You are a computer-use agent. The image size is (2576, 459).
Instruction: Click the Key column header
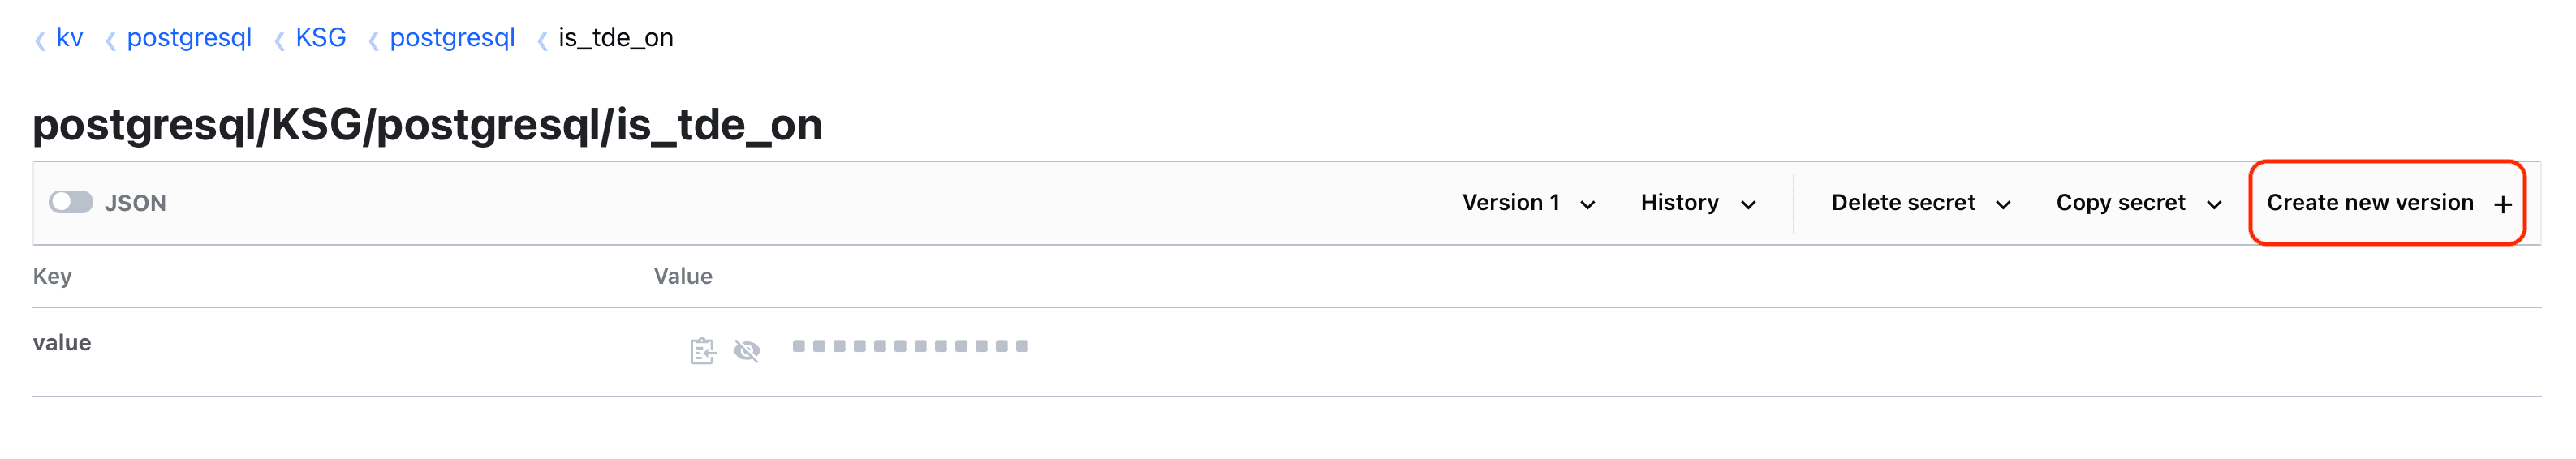[52, 276]
